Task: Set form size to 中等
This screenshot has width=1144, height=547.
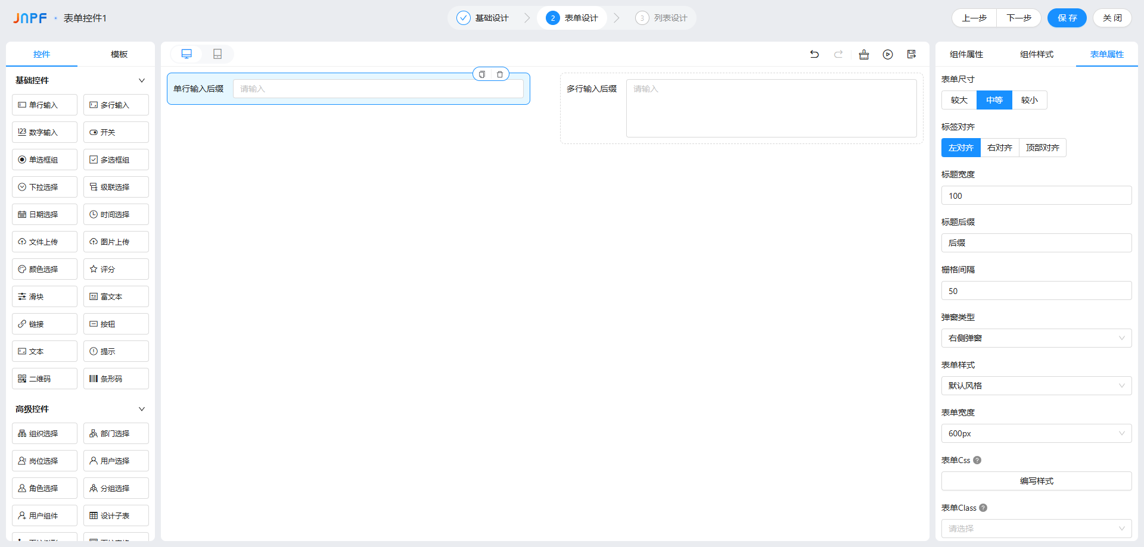Action: [x=994, y=100]
